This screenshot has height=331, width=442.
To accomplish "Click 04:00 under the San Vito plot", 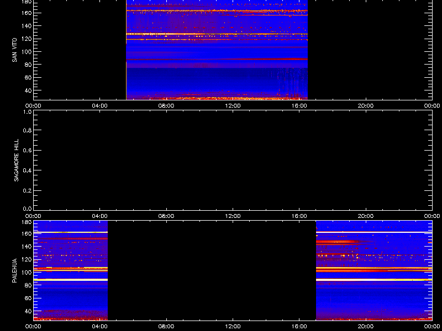I will [100, 106].
